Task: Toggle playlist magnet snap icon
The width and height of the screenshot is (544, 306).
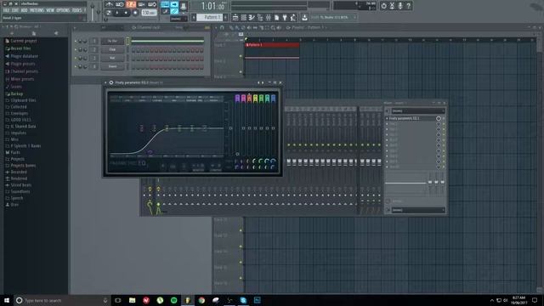Action: point(223,27)
